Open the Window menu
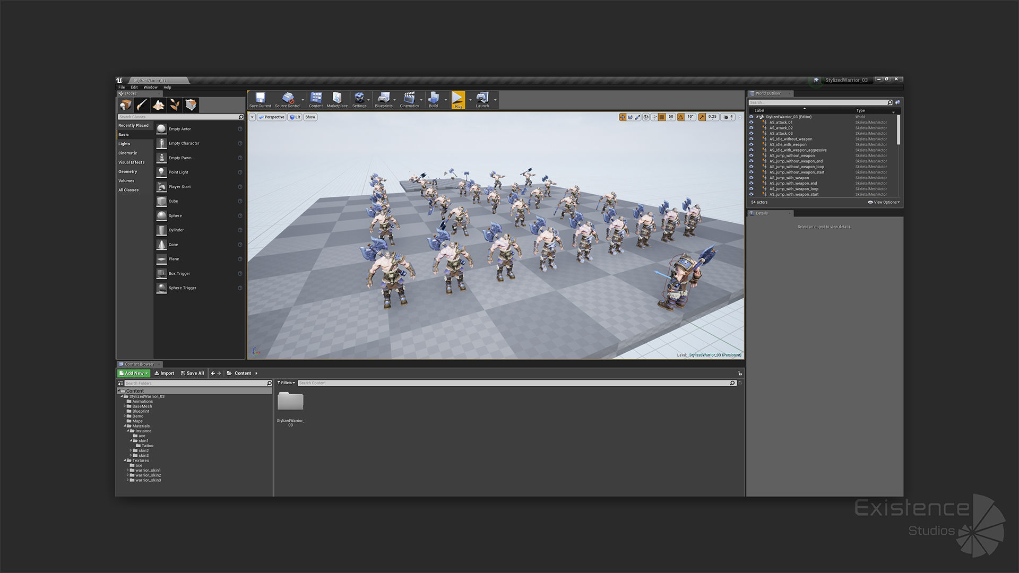The image size is (1019, 573). pyautogui.click(x=150, y=88)
